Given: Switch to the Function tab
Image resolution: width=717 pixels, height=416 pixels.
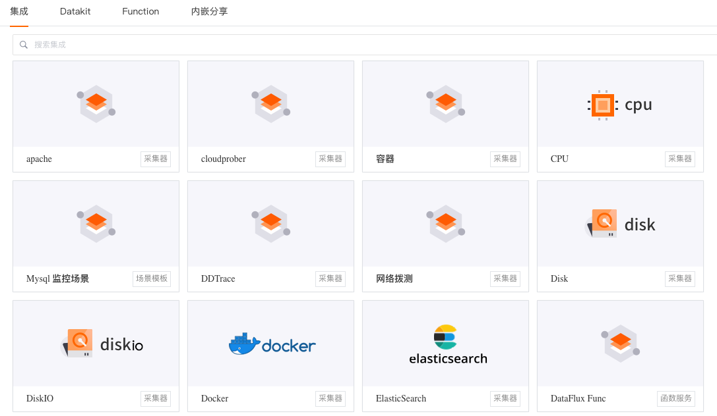Looking at the screenshot, I should click(140, 11).
